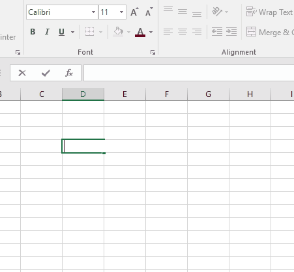Open the font size dropdown showing 11
294x272 pixels.
point(121,12)
